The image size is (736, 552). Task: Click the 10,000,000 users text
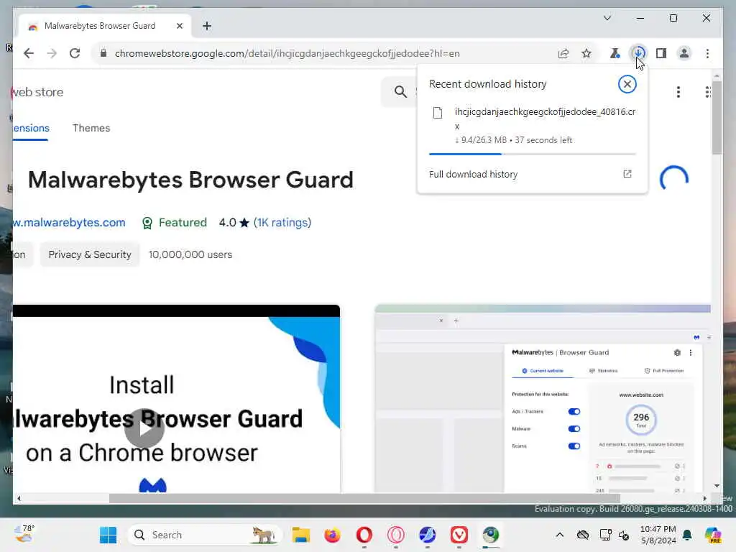190,254
